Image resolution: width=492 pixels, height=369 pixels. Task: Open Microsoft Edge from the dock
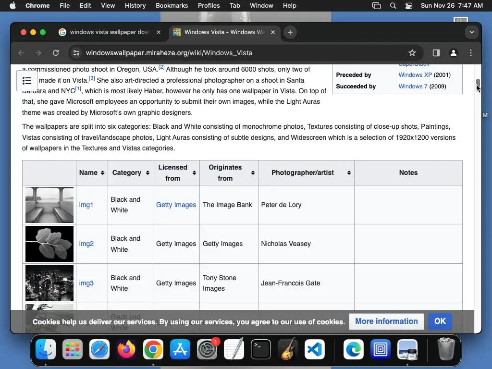point(354,349)
